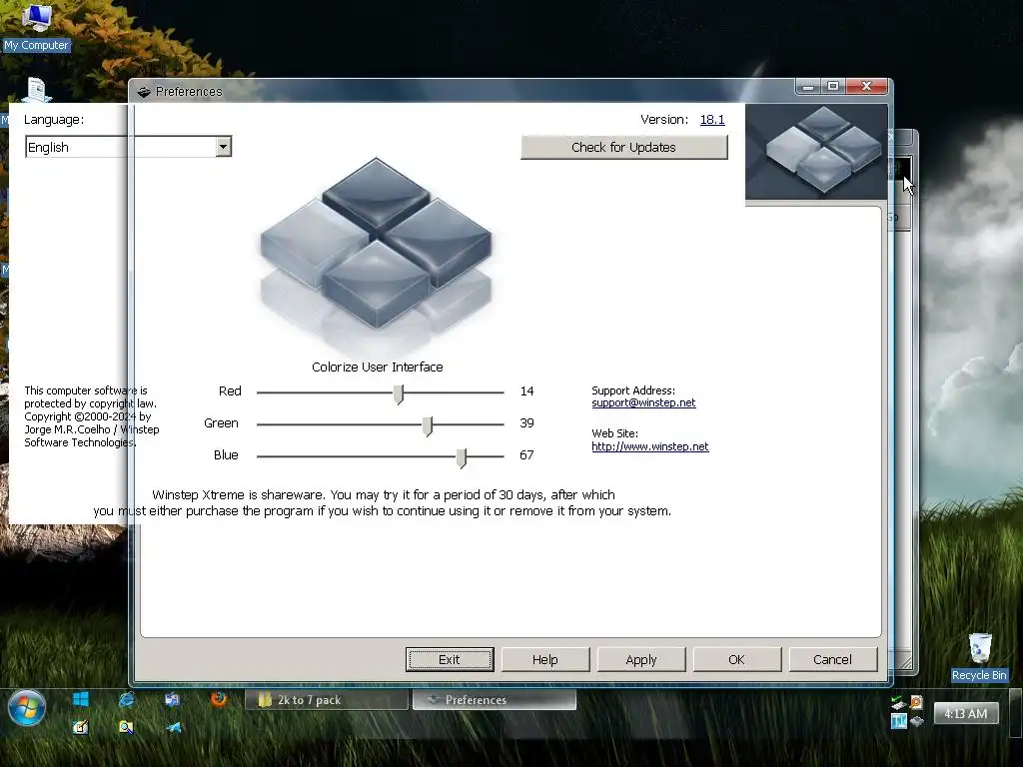The height and width of the screenshot is (767, 1023).
Task: Click the Exit button
Action: pos(449,659)
